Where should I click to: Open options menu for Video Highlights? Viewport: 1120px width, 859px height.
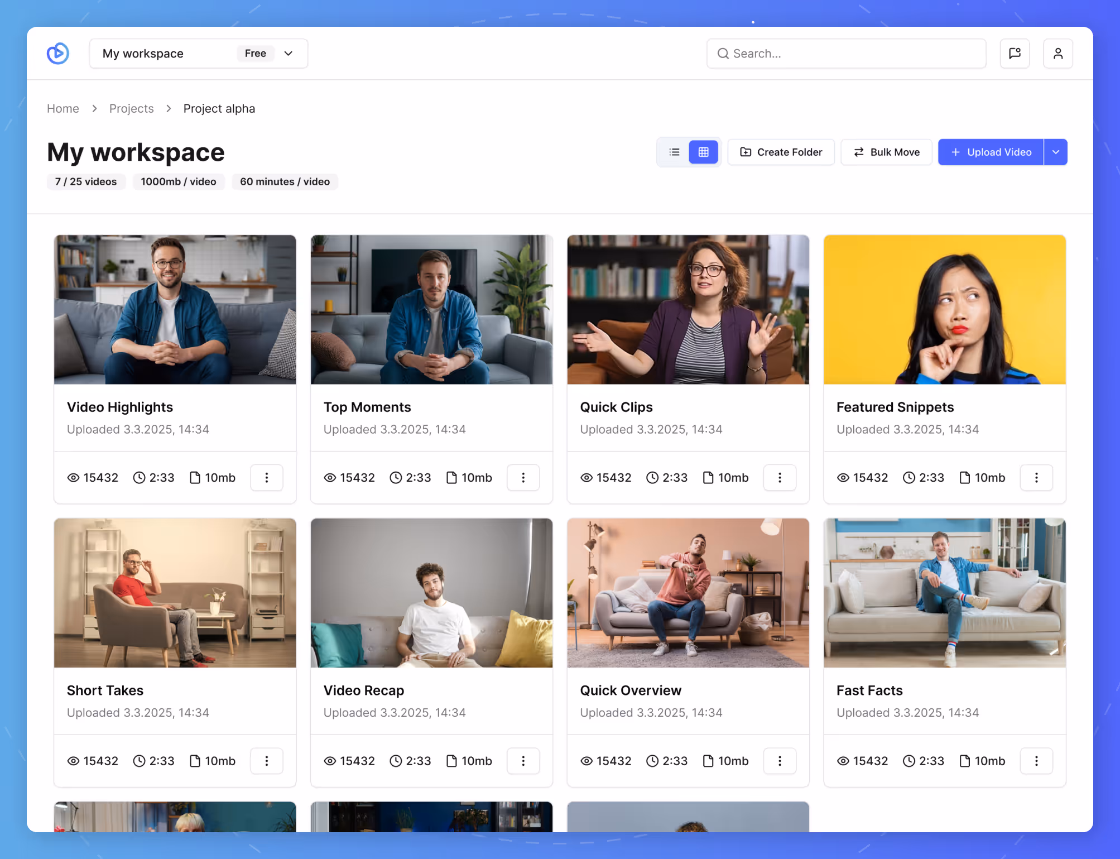click(267, 478)
